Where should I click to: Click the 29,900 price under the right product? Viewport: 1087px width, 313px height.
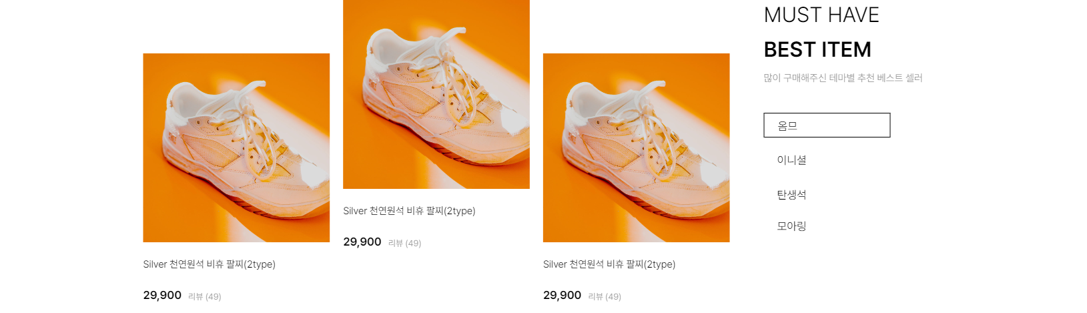[562, 295]
